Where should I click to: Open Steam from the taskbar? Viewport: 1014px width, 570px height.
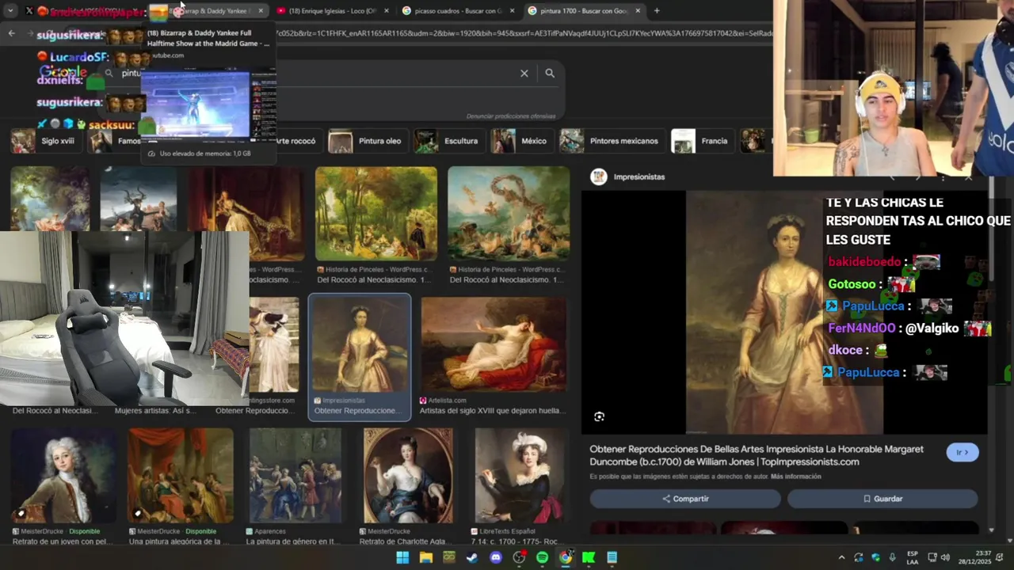(x=472, y=557)
